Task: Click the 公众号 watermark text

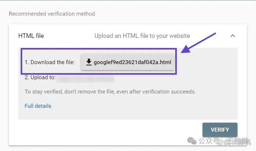Action: [x=209, y=141]
